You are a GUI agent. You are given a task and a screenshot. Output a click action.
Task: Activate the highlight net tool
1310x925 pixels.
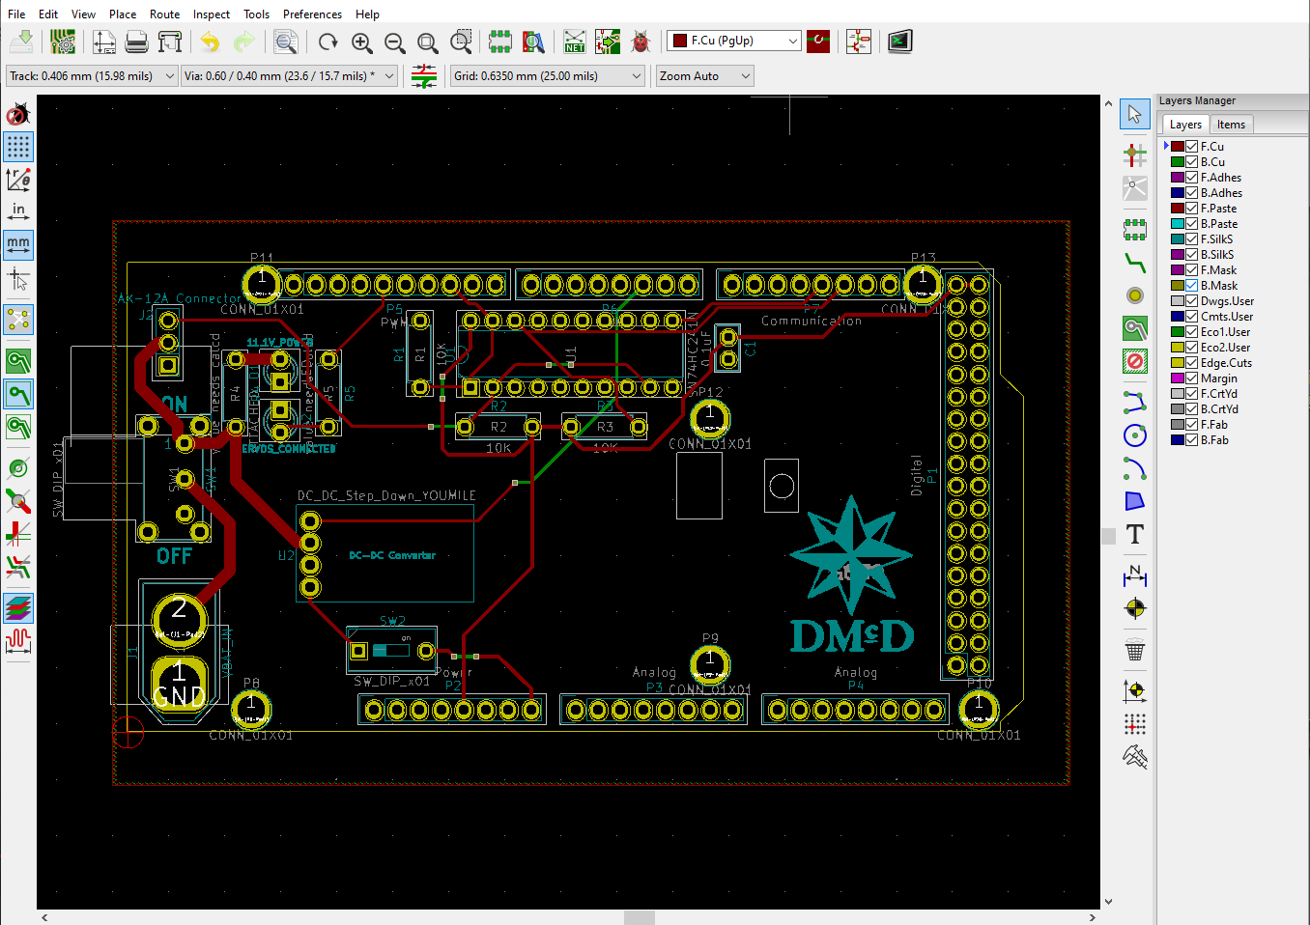(1135, 154)
